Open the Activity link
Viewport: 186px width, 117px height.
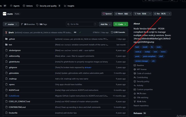[x=138, y=85]
